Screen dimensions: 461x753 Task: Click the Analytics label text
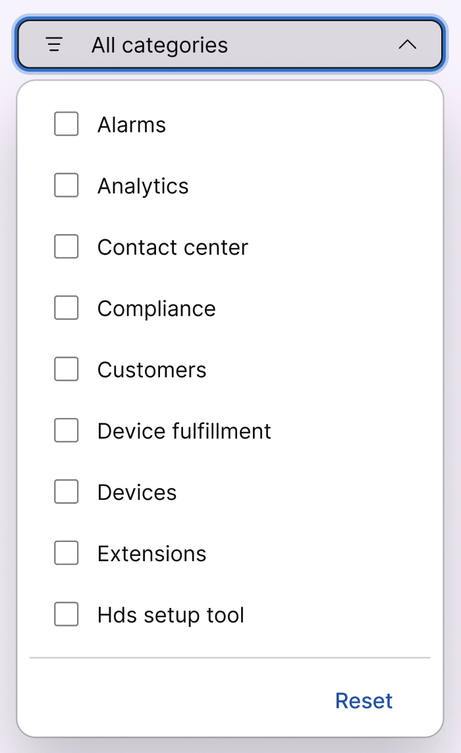pyautogui.click(x=142, y=185)
